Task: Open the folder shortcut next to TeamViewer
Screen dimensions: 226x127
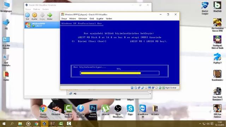Action: (155, 110)
